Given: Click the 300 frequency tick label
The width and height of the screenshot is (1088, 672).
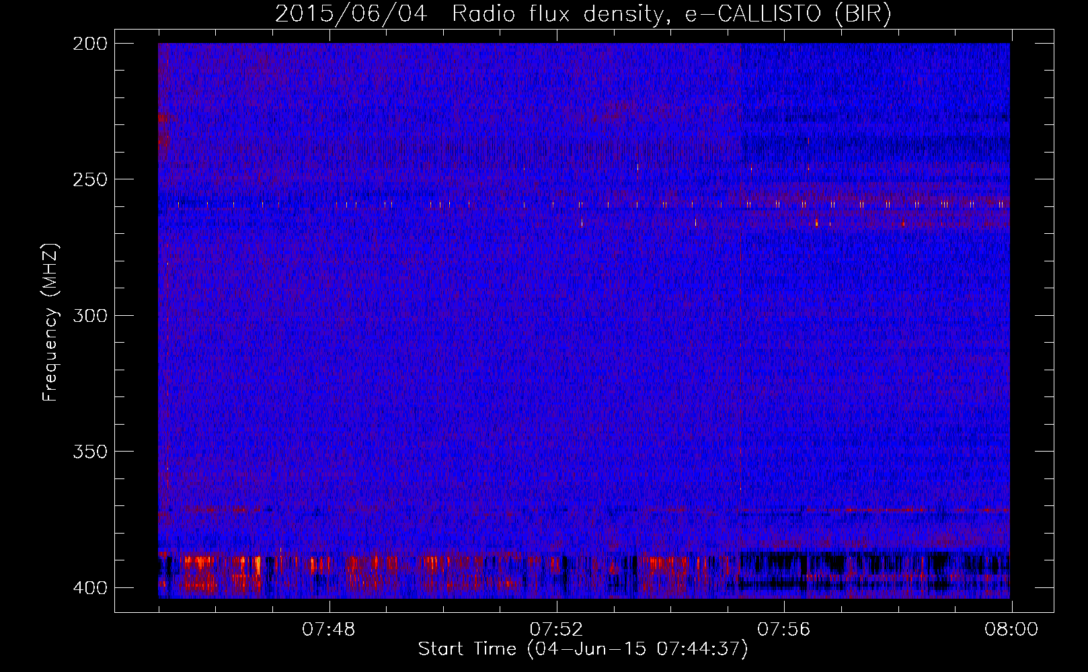Looking at the screenshot, I should (x=90, y=316).
